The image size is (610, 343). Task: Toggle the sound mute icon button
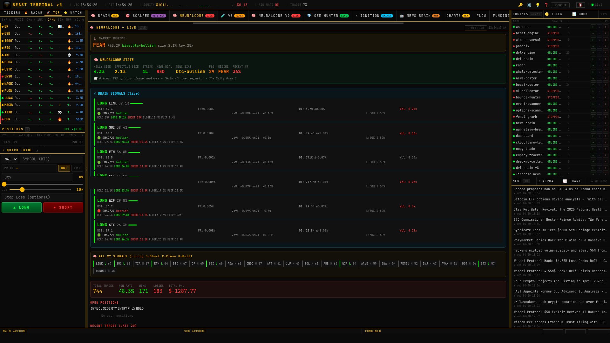[580, 5]
